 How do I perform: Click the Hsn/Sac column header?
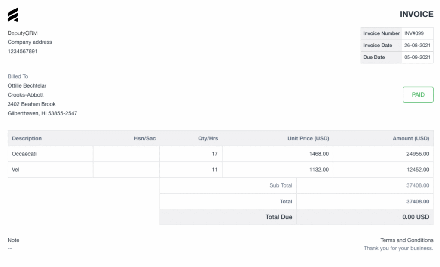(144, 138)
